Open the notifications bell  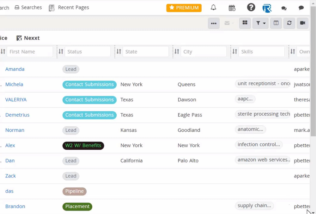213,7
